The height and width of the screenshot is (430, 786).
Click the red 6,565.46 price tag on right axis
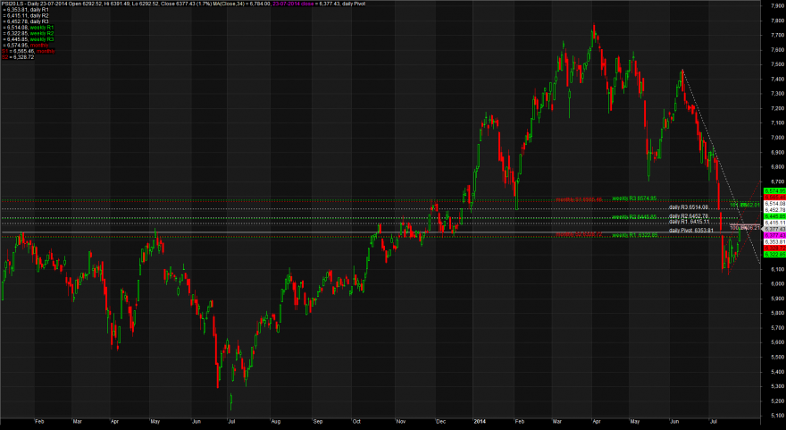[774, 198]
